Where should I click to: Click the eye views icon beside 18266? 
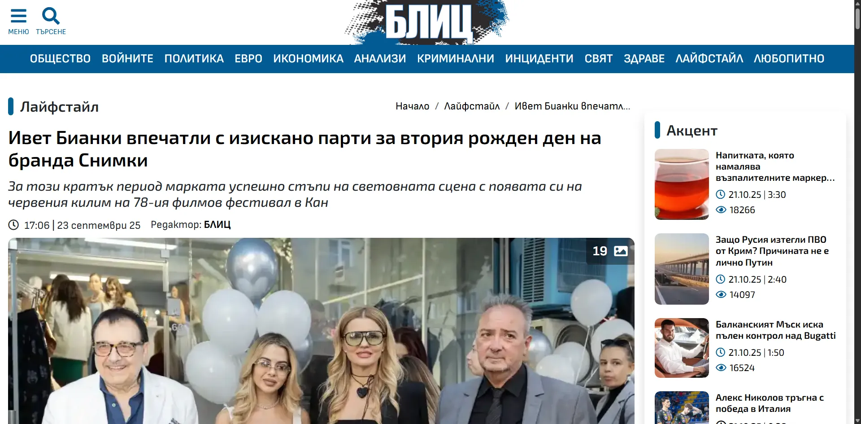click(721, 210)
